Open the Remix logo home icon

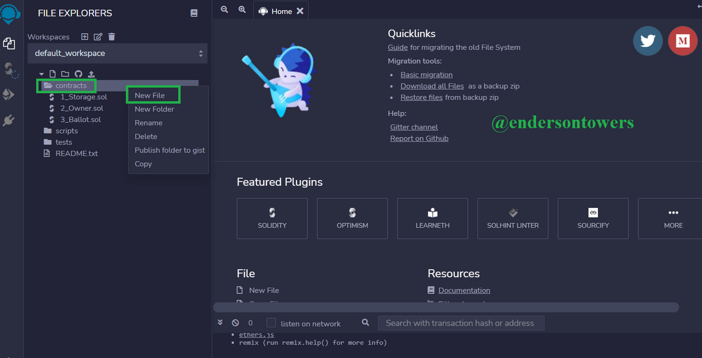[x=10, y=14]
